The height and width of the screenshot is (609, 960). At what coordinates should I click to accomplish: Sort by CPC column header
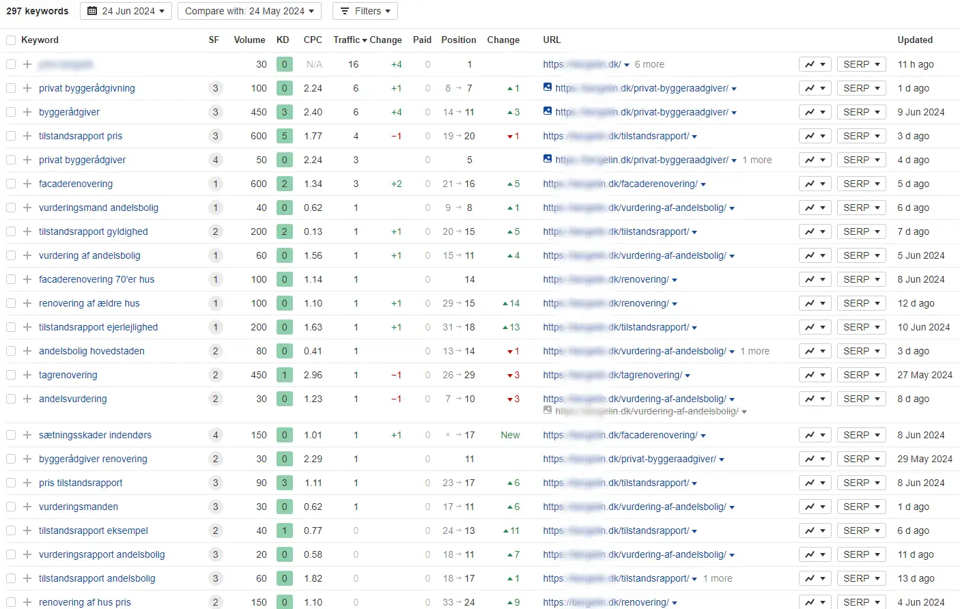click(313, 40)
